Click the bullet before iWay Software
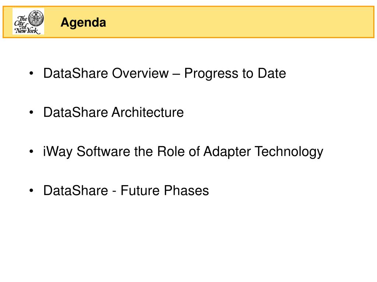 (31, 151)
